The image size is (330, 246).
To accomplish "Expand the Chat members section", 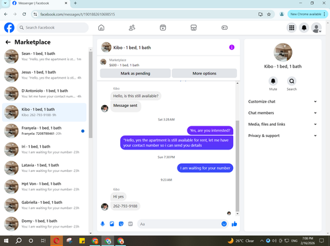I will [282, 113].
